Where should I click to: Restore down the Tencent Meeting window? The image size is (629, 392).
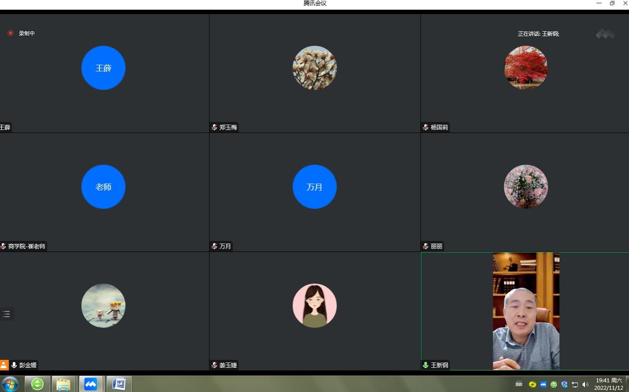tap(612, 3)
